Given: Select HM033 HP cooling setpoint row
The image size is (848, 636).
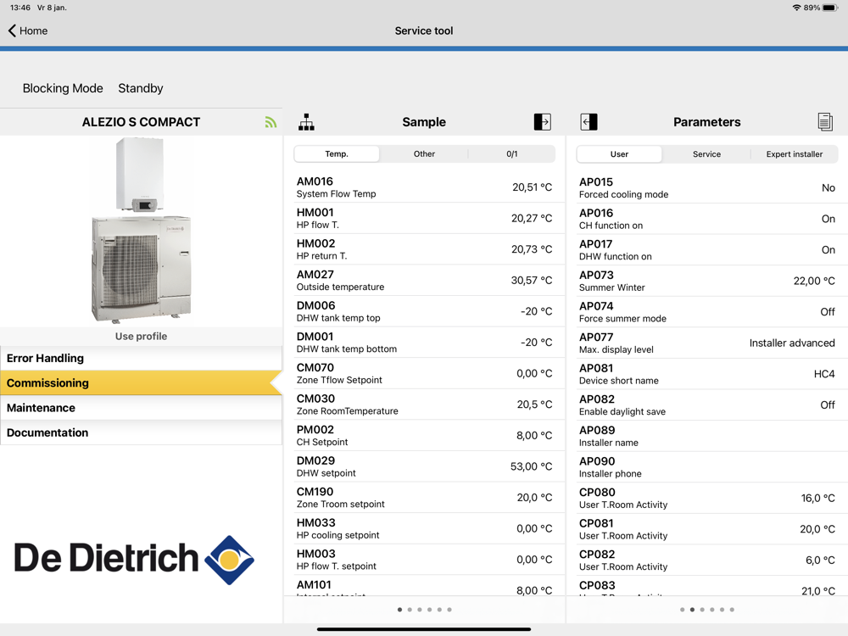Looking at the screenshot, I should point(425,528).
